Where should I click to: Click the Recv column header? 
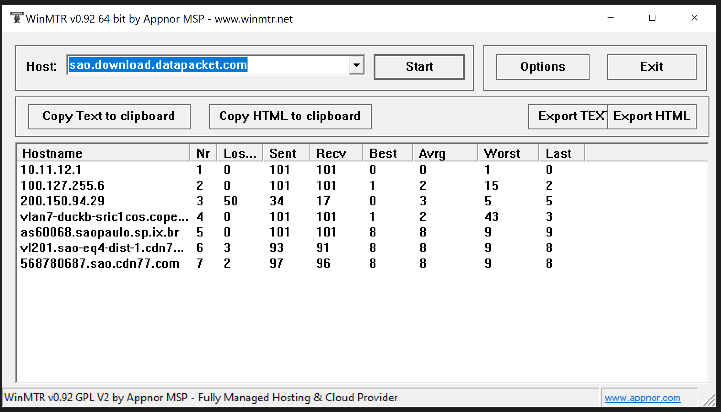(336, 153)
